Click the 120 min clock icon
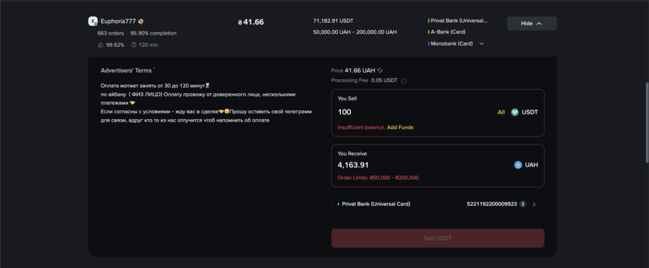Viewport: 649px width, 268px height. pos(134,45)
